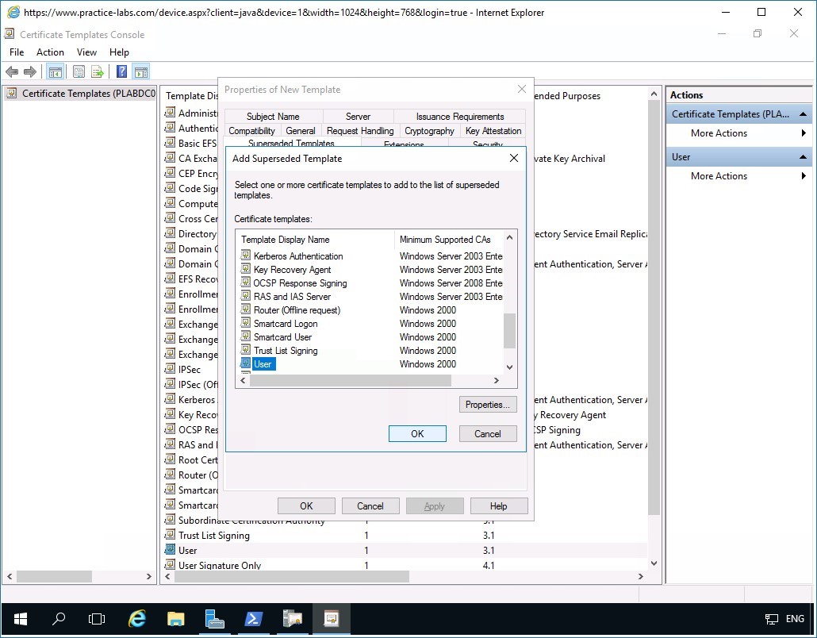Click the User Signature Only icon in the console list
This screenshot has height=638, width=817.
click(170, 564)
